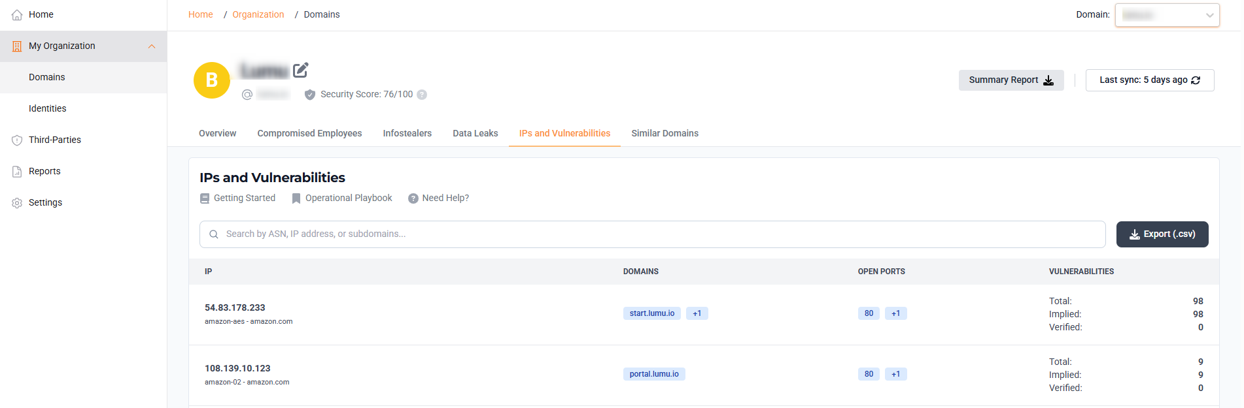
Task: Click the Home house icon in sidebar
Action: [x=17, y=14]
